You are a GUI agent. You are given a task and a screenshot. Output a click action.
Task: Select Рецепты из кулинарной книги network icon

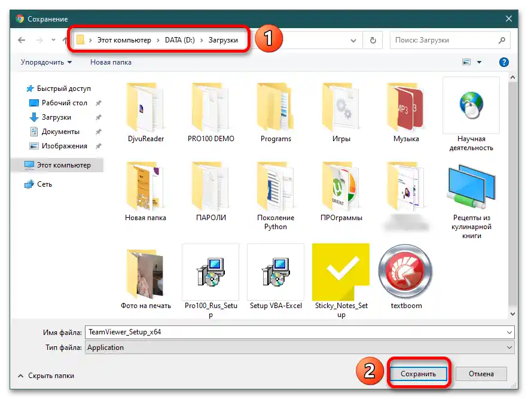pos(471,187)
